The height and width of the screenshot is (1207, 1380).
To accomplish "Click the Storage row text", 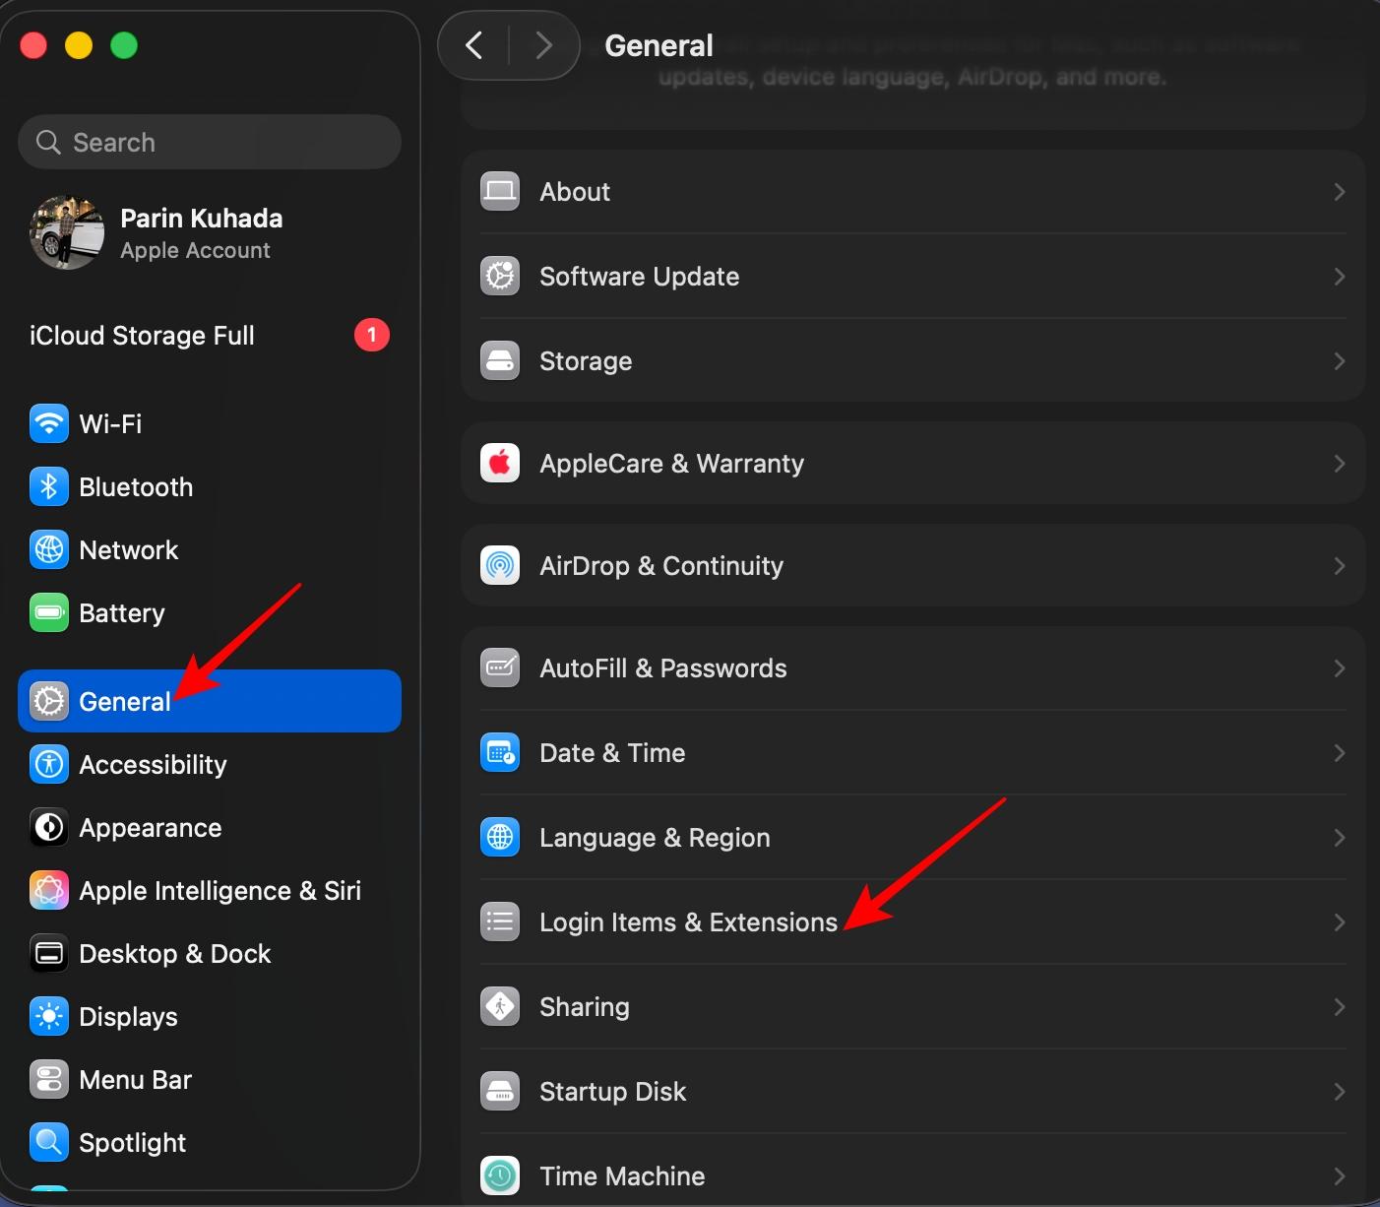I will tap(586, 361).
